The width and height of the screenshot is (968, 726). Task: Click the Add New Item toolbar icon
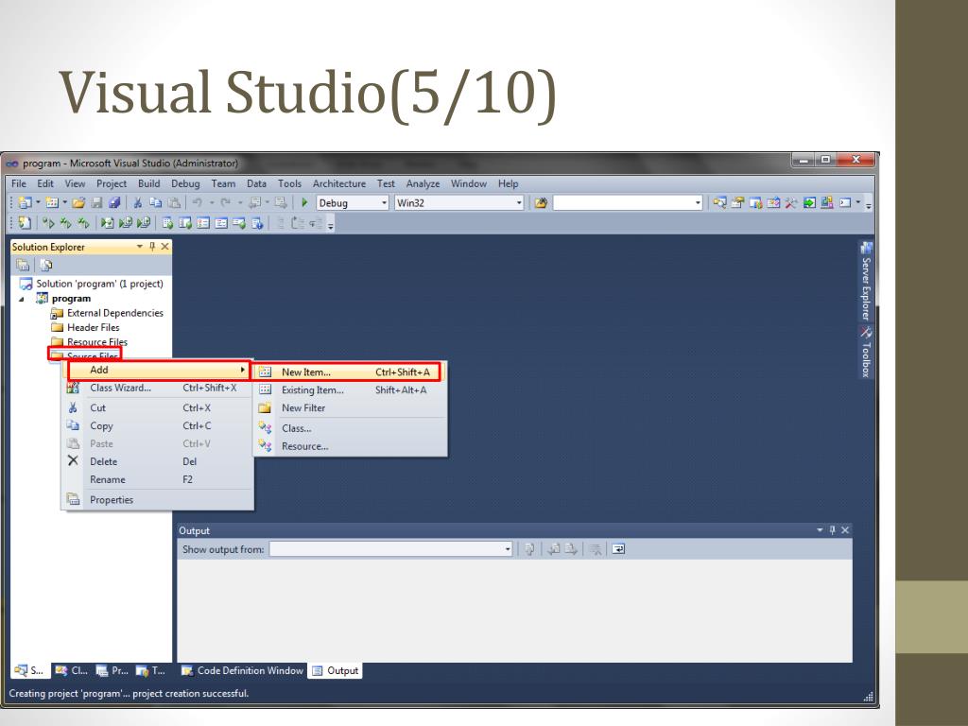click(x=52, y=202)
